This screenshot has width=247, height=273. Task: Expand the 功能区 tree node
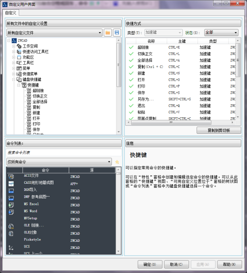13,57
